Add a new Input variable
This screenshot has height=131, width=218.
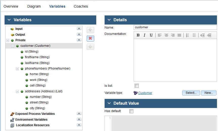[79, 29]
